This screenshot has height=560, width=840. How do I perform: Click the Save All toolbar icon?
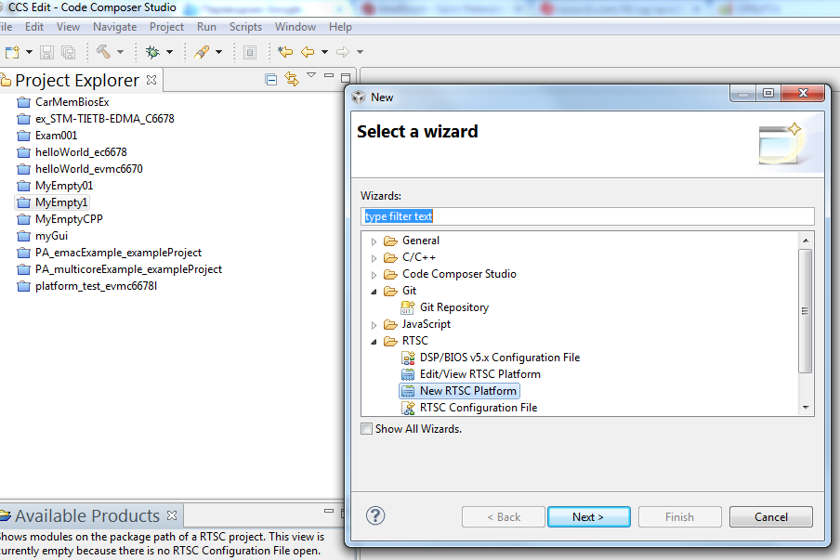[68, 52]
